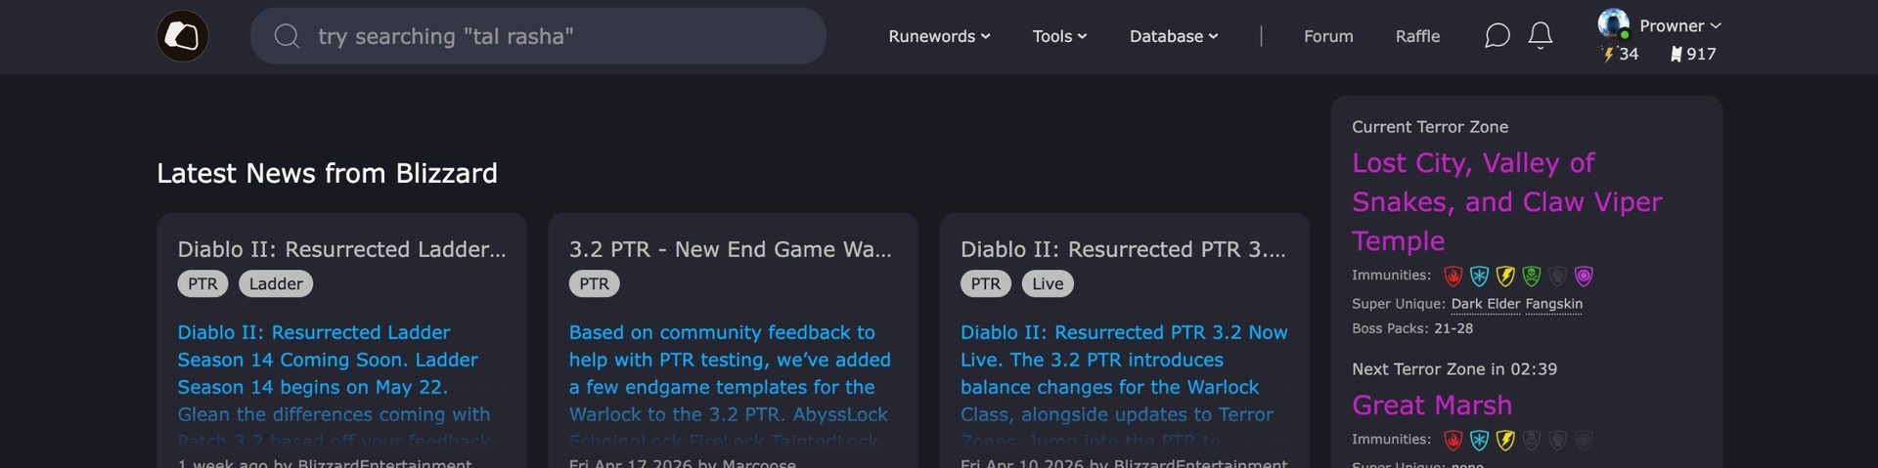Open Diablo II: Resurrected Ladder article title
The height and width of the screenshot is (468, 1878).
tap(341, 249)
